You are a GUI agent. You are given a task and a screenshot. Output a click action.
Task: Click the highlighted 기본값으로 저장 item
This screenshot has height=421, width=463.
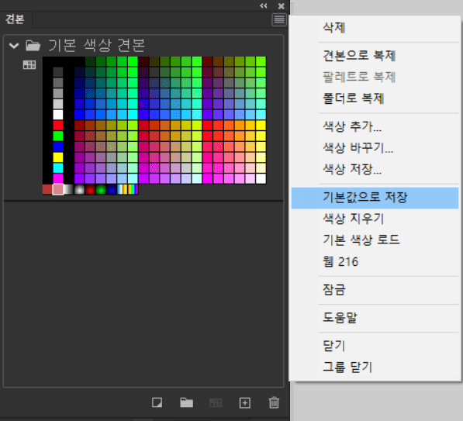click(375, 198)
